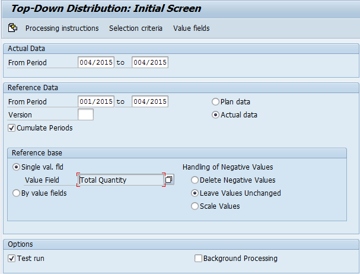Click the Actual Data From Period field
The height and width of the screenshot is (274, 360).
point(95,63)
